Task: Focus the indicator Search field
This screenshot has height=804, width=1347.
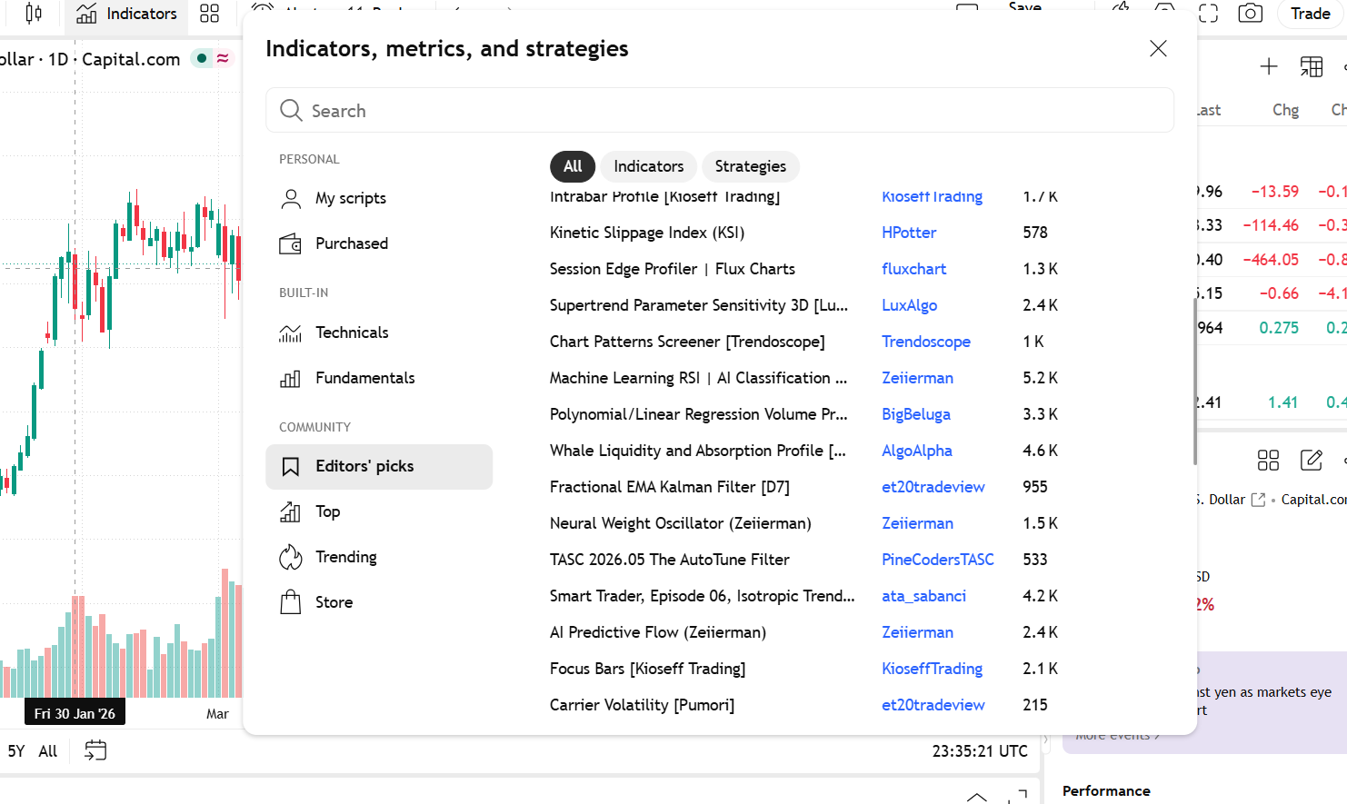Action: pyautogui.click(x=720, y=111)
